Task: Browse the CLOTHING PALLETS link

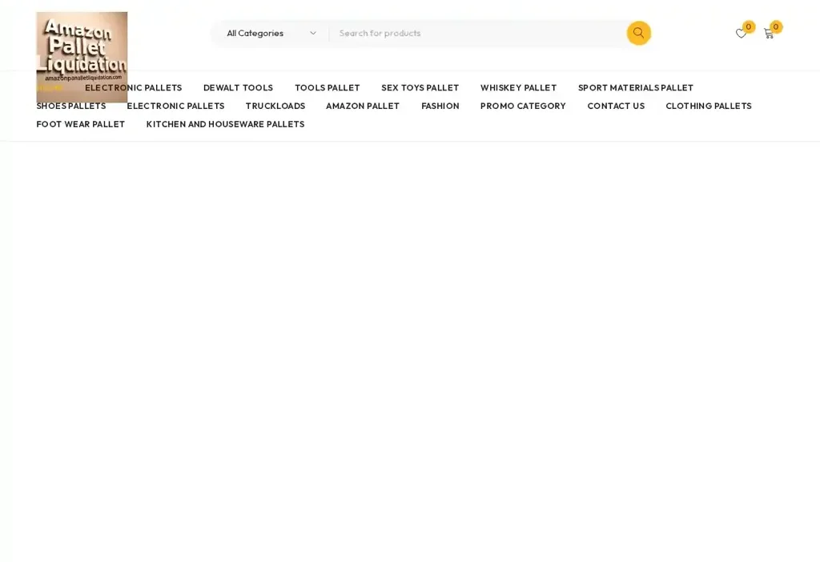Action: 708,106
